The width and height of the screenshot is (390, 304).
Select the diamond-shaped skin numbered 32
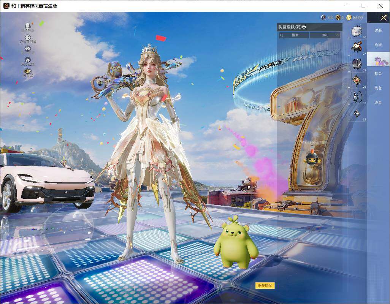(357, 114)
